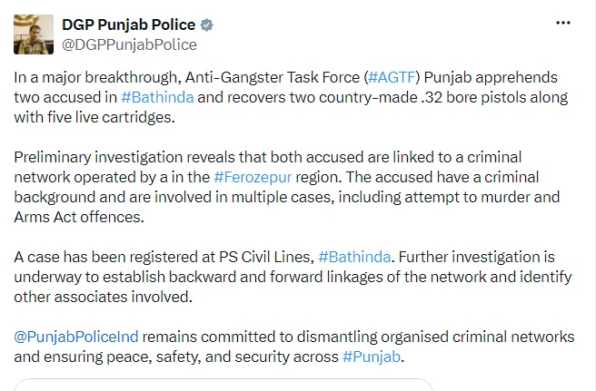The width and height of the screenshot is (596, 391).
Task: Click the 'Arms Act offences' text
Action: tap(78, 217)
